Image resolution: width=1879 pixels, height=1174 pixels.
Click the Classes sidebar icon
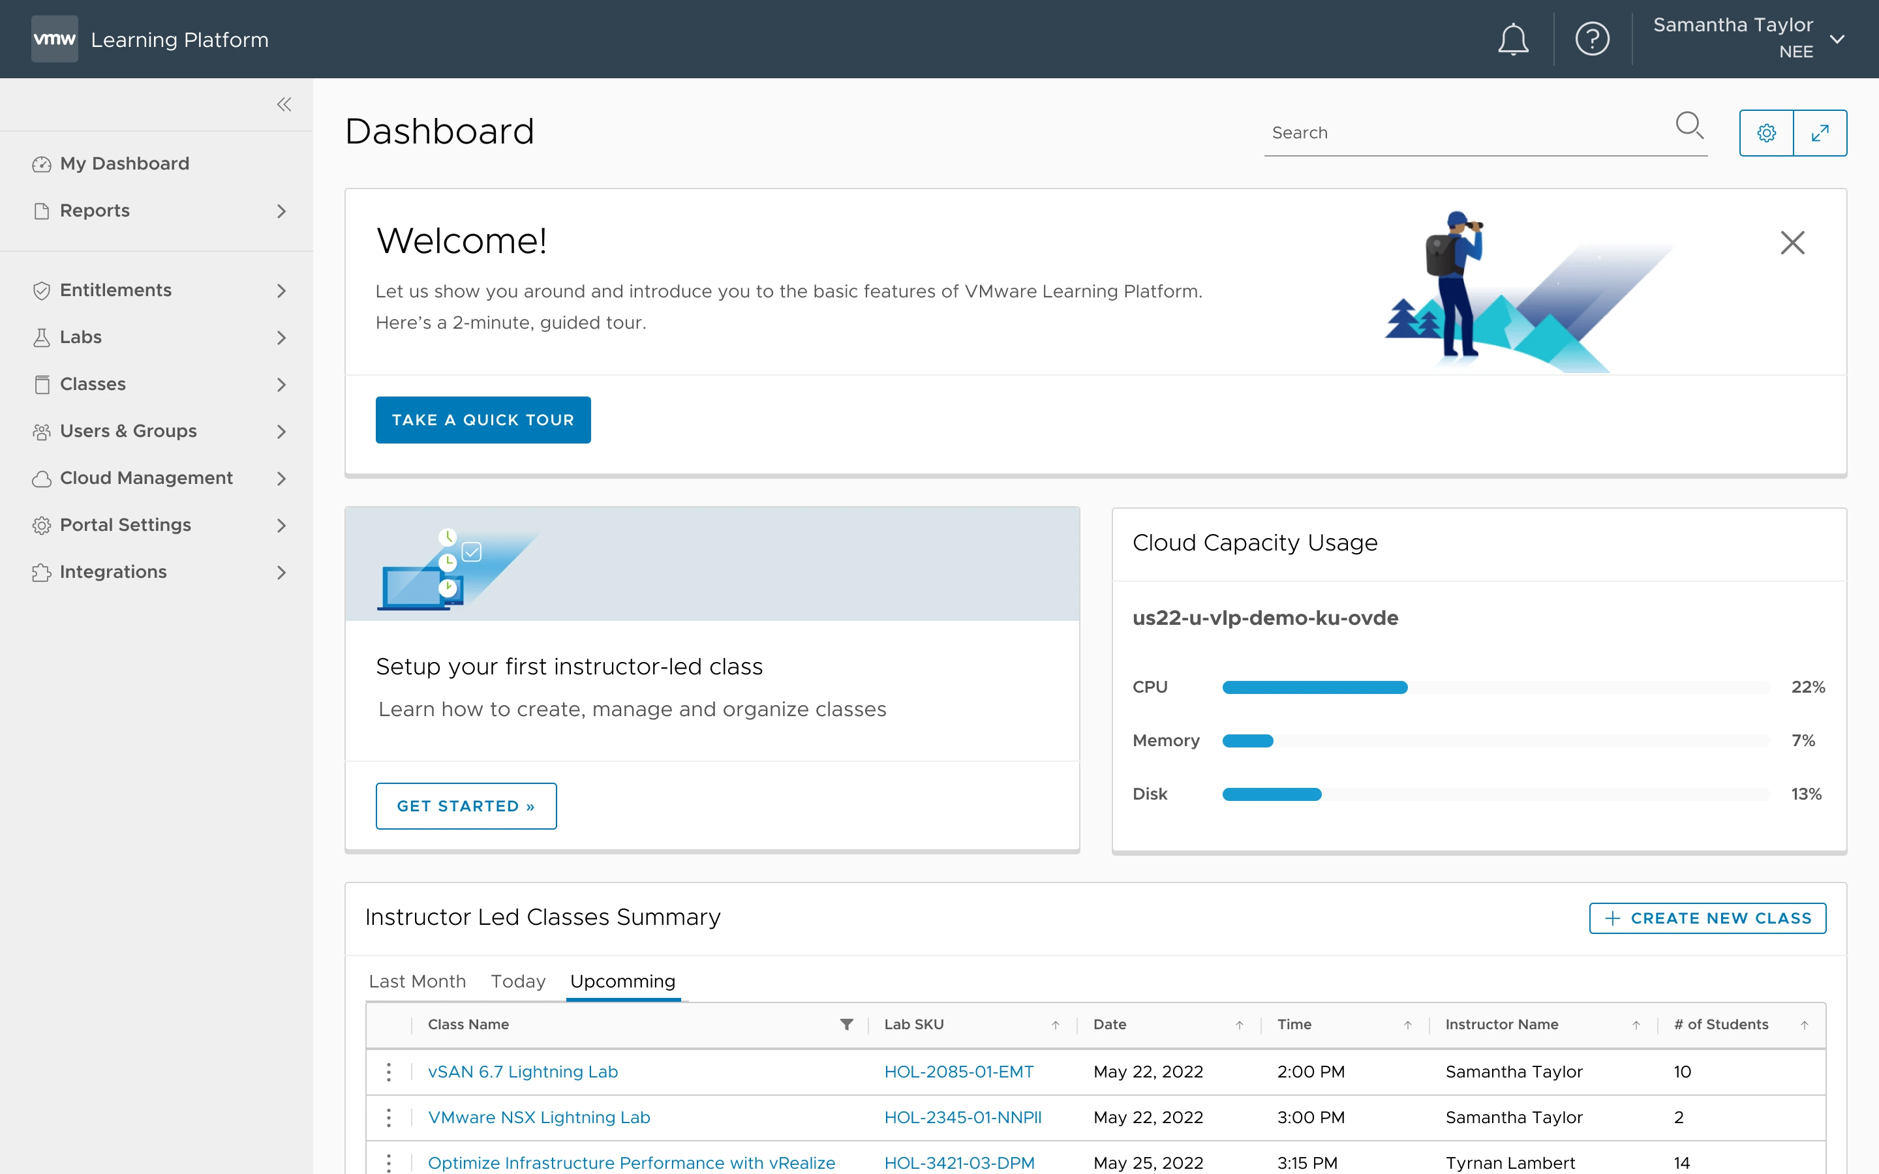42,384
